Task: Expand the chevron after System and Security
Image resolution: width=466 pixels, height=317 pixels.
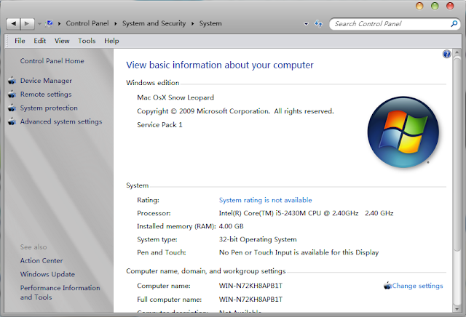Action: 192,23
